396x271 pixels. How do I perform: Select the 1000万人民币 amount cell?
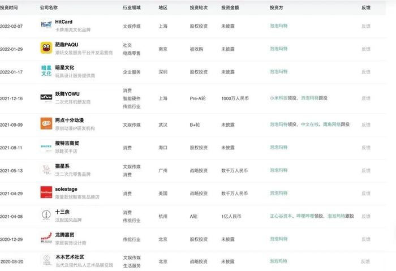(235, 98)
